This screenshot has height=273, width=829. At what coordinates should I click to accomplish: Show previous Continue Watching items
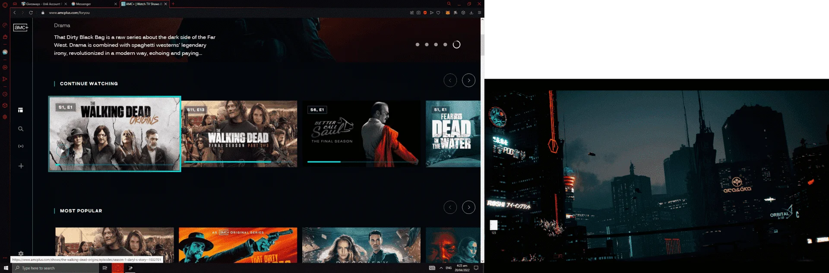(450, 80)
